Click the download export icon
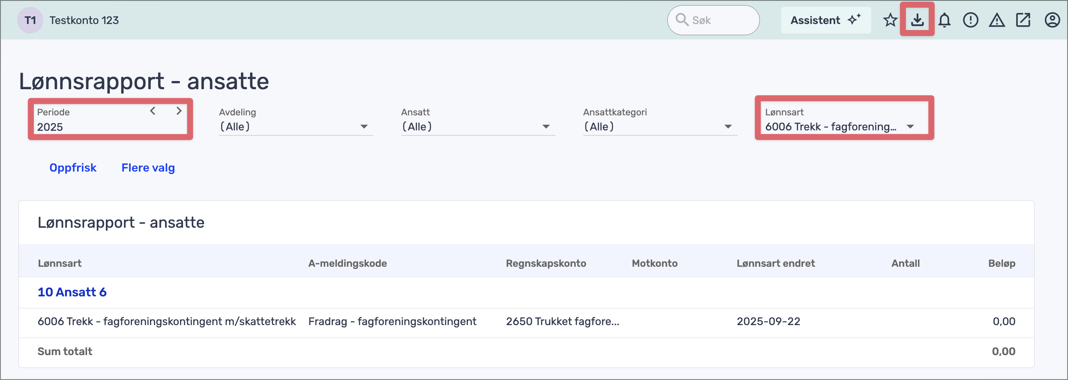The image size is (1068, 380). pyautogui.click(x=917, y=20)
